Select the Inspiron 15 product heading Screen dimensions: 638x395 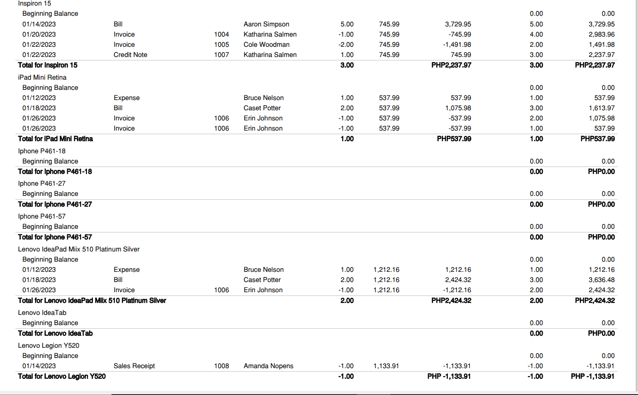[x=35, y=3]
